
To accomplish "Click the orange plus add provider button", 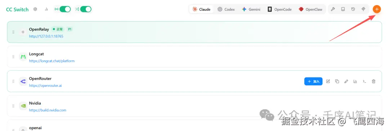I will coord(377,9).
